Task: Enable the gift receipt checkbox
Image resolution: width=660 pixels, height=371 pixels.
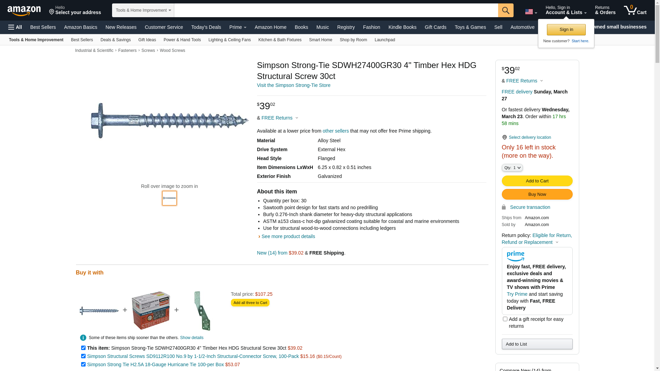Action: coord(505,319)
